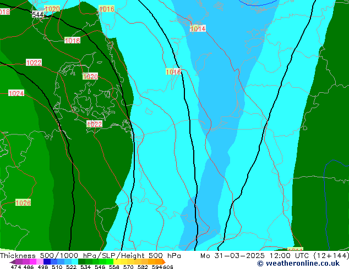The width and height of the screenshot is (349, 269).
Task: Click the 1020 label below the 1018 label
Action: pyautogui.click(x=90, y=76)
